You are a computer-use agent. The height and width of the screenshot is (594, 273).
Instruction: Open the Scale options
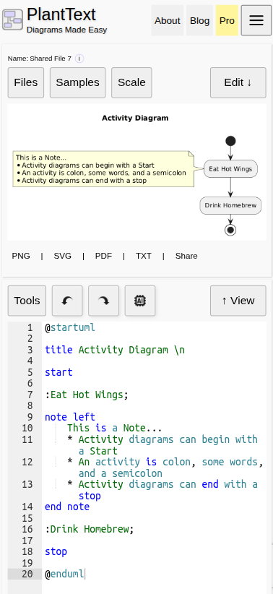pos(131,82)
